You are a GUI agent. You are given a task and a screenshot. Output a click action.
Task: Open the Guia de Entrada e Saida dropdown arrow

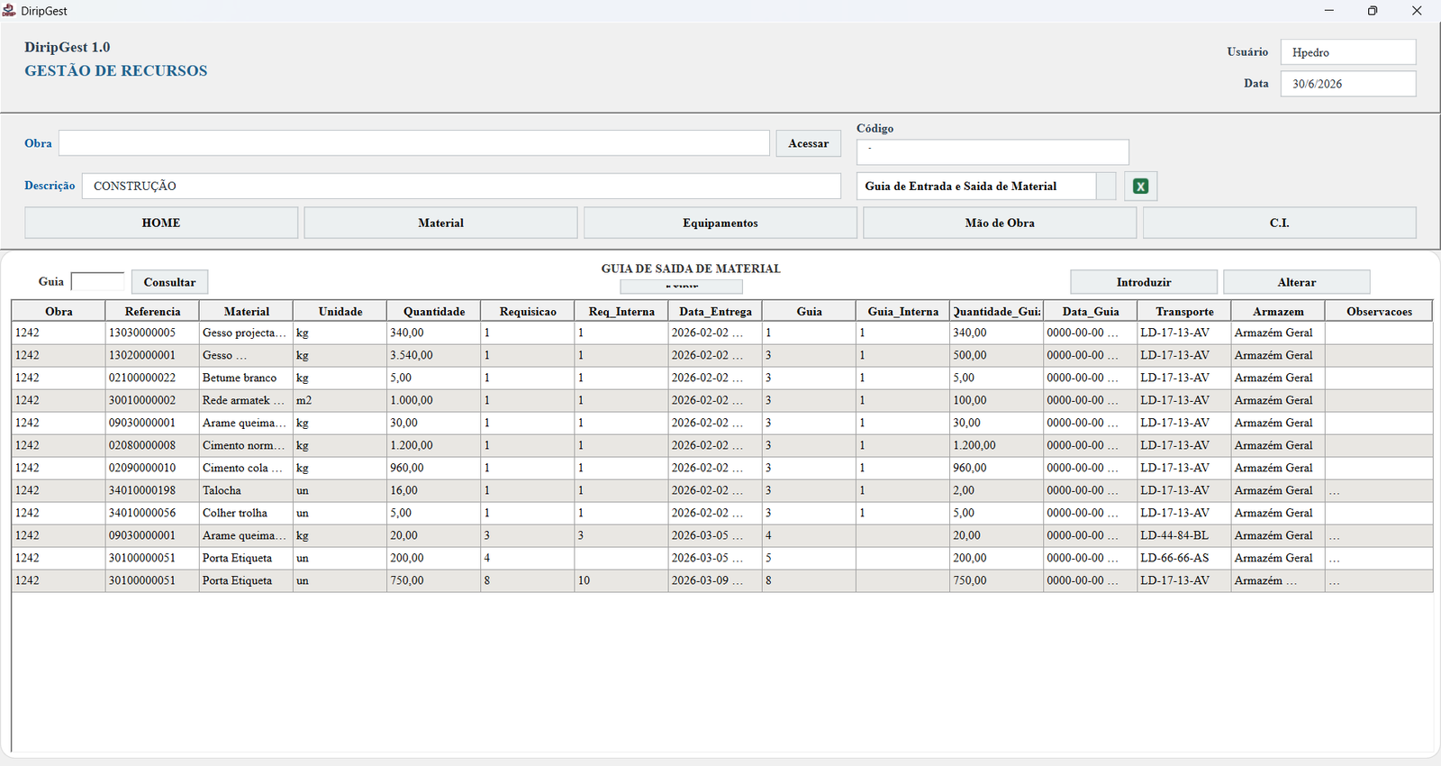point(1106,186)
